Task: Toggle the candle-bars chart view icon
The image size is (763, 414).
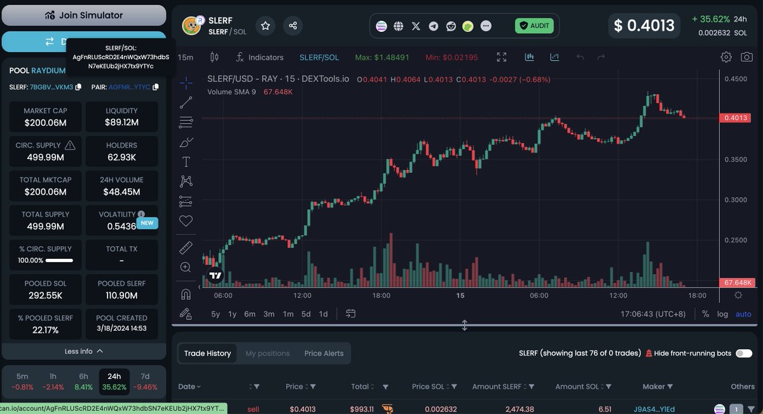Action: [529, 57]
